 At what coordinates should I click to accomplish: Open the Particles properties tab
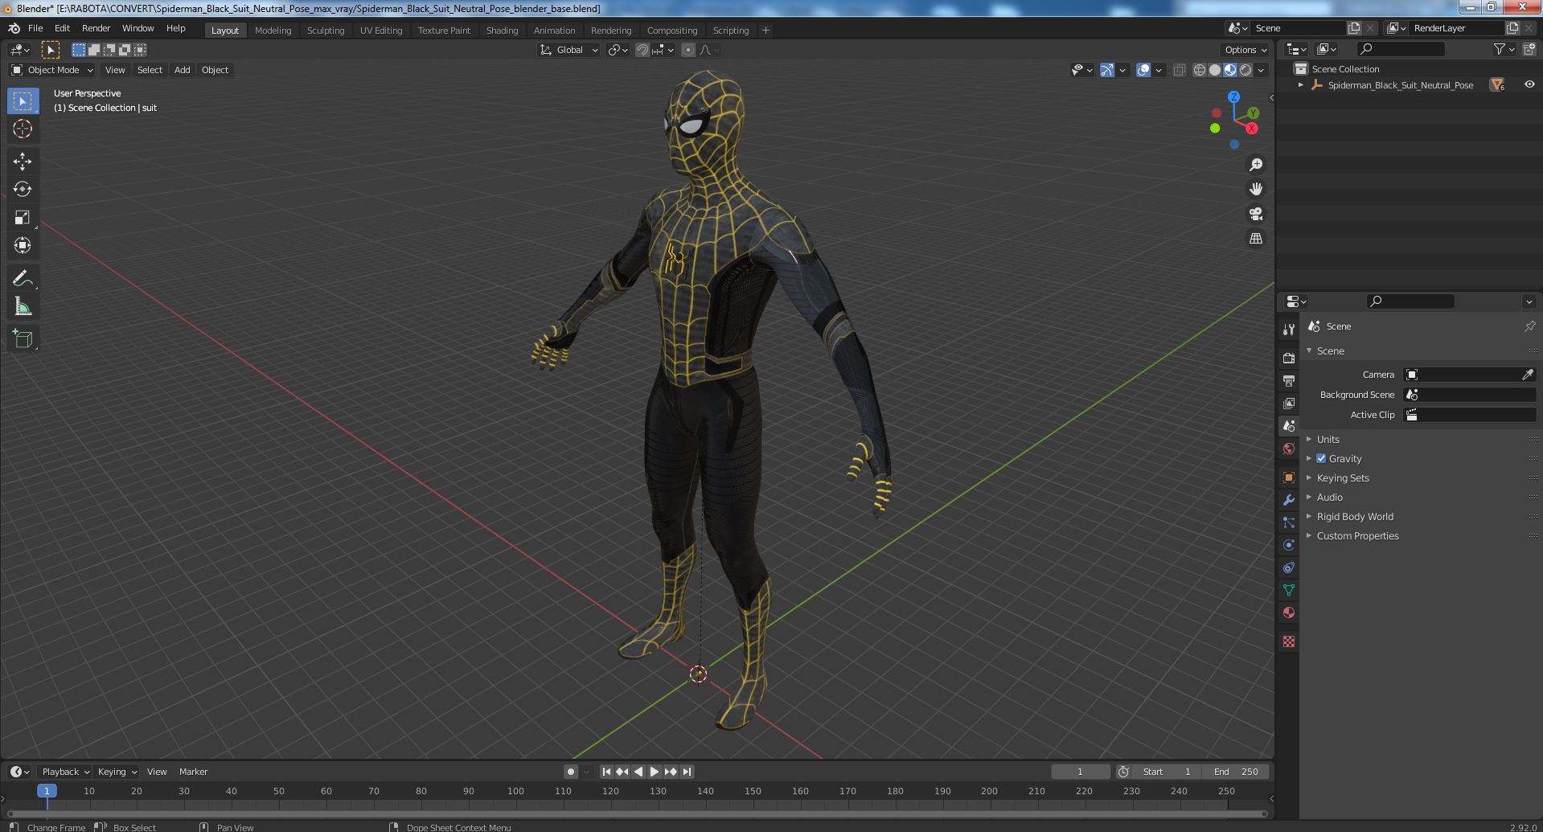pyautogui.click(x=1289, y=523)
